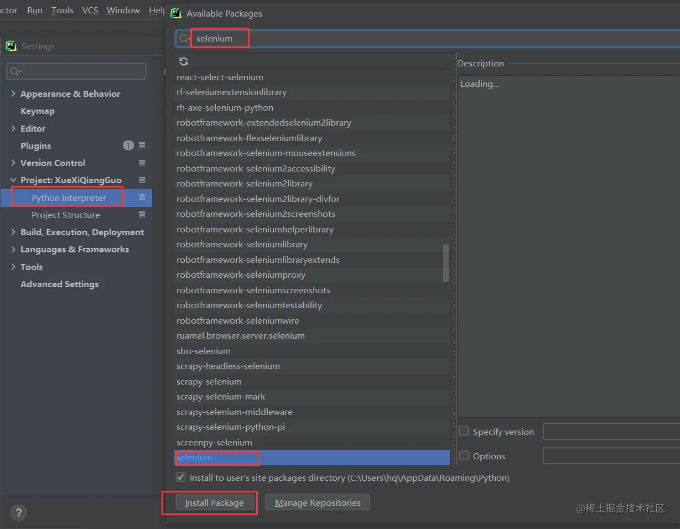The height and width of the screenshot is (529, 680).
Task: Click the refresh packages list icon
Action: tap(184, 61)
